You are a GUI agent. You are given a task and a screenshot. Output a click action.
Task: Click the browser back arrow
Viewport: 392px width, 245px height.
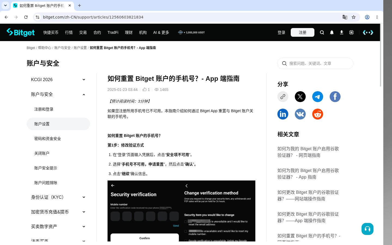click(x=6, y=17)
